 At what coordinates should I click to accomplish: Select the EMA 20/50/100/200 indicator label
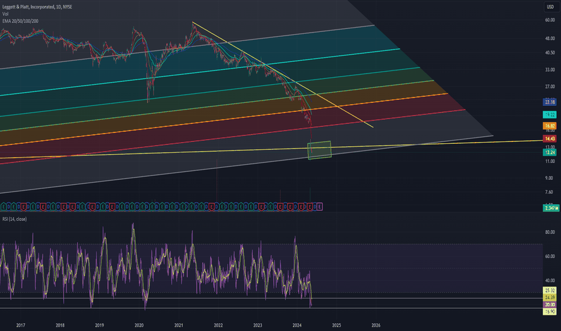click(x=20, y=21)
